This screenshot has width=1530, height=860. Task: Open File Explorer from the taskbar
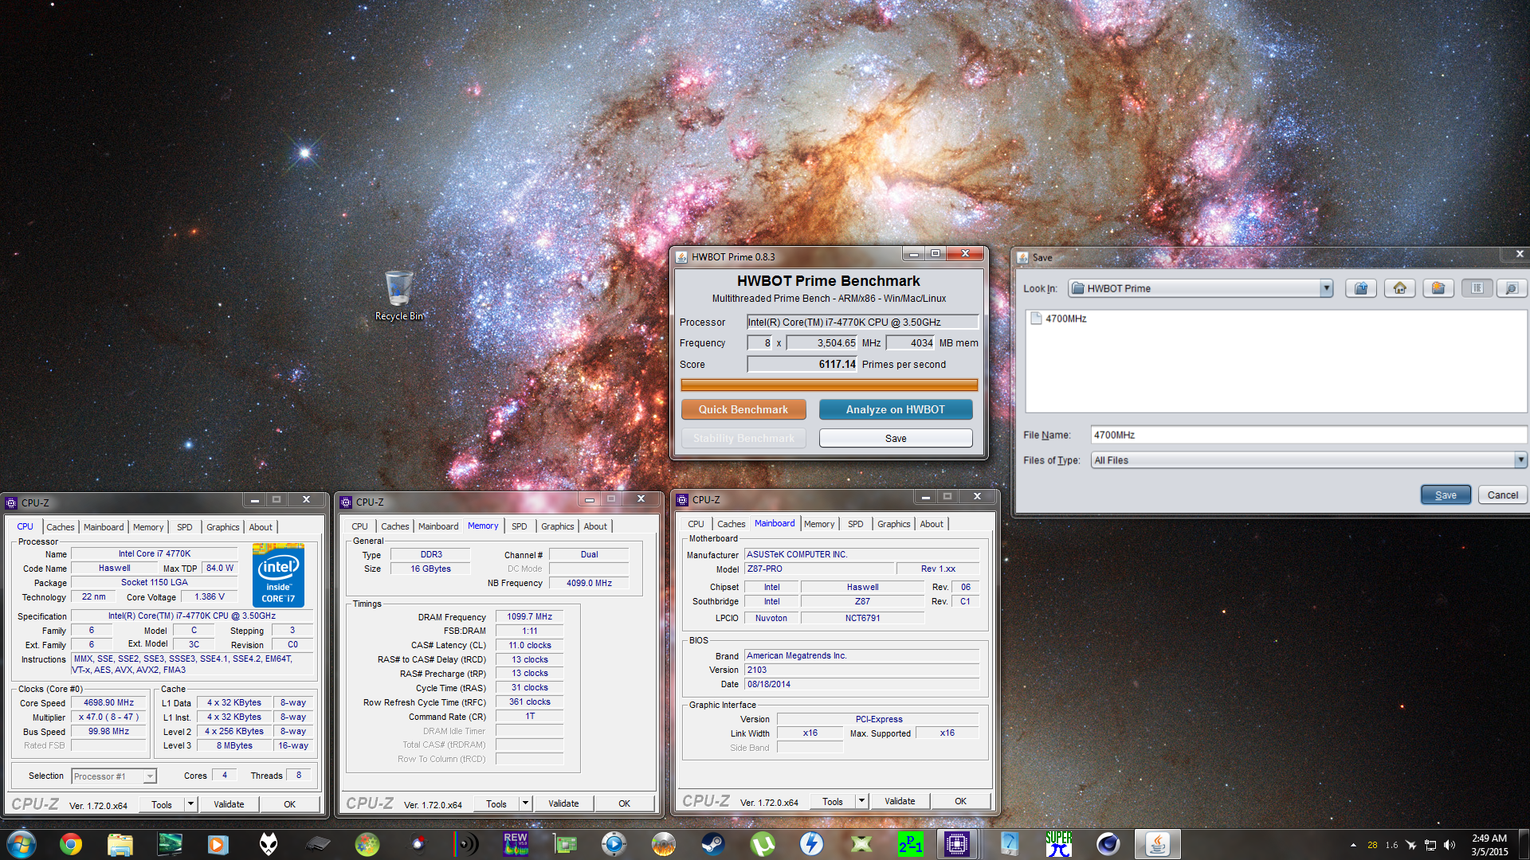point(120,844)
